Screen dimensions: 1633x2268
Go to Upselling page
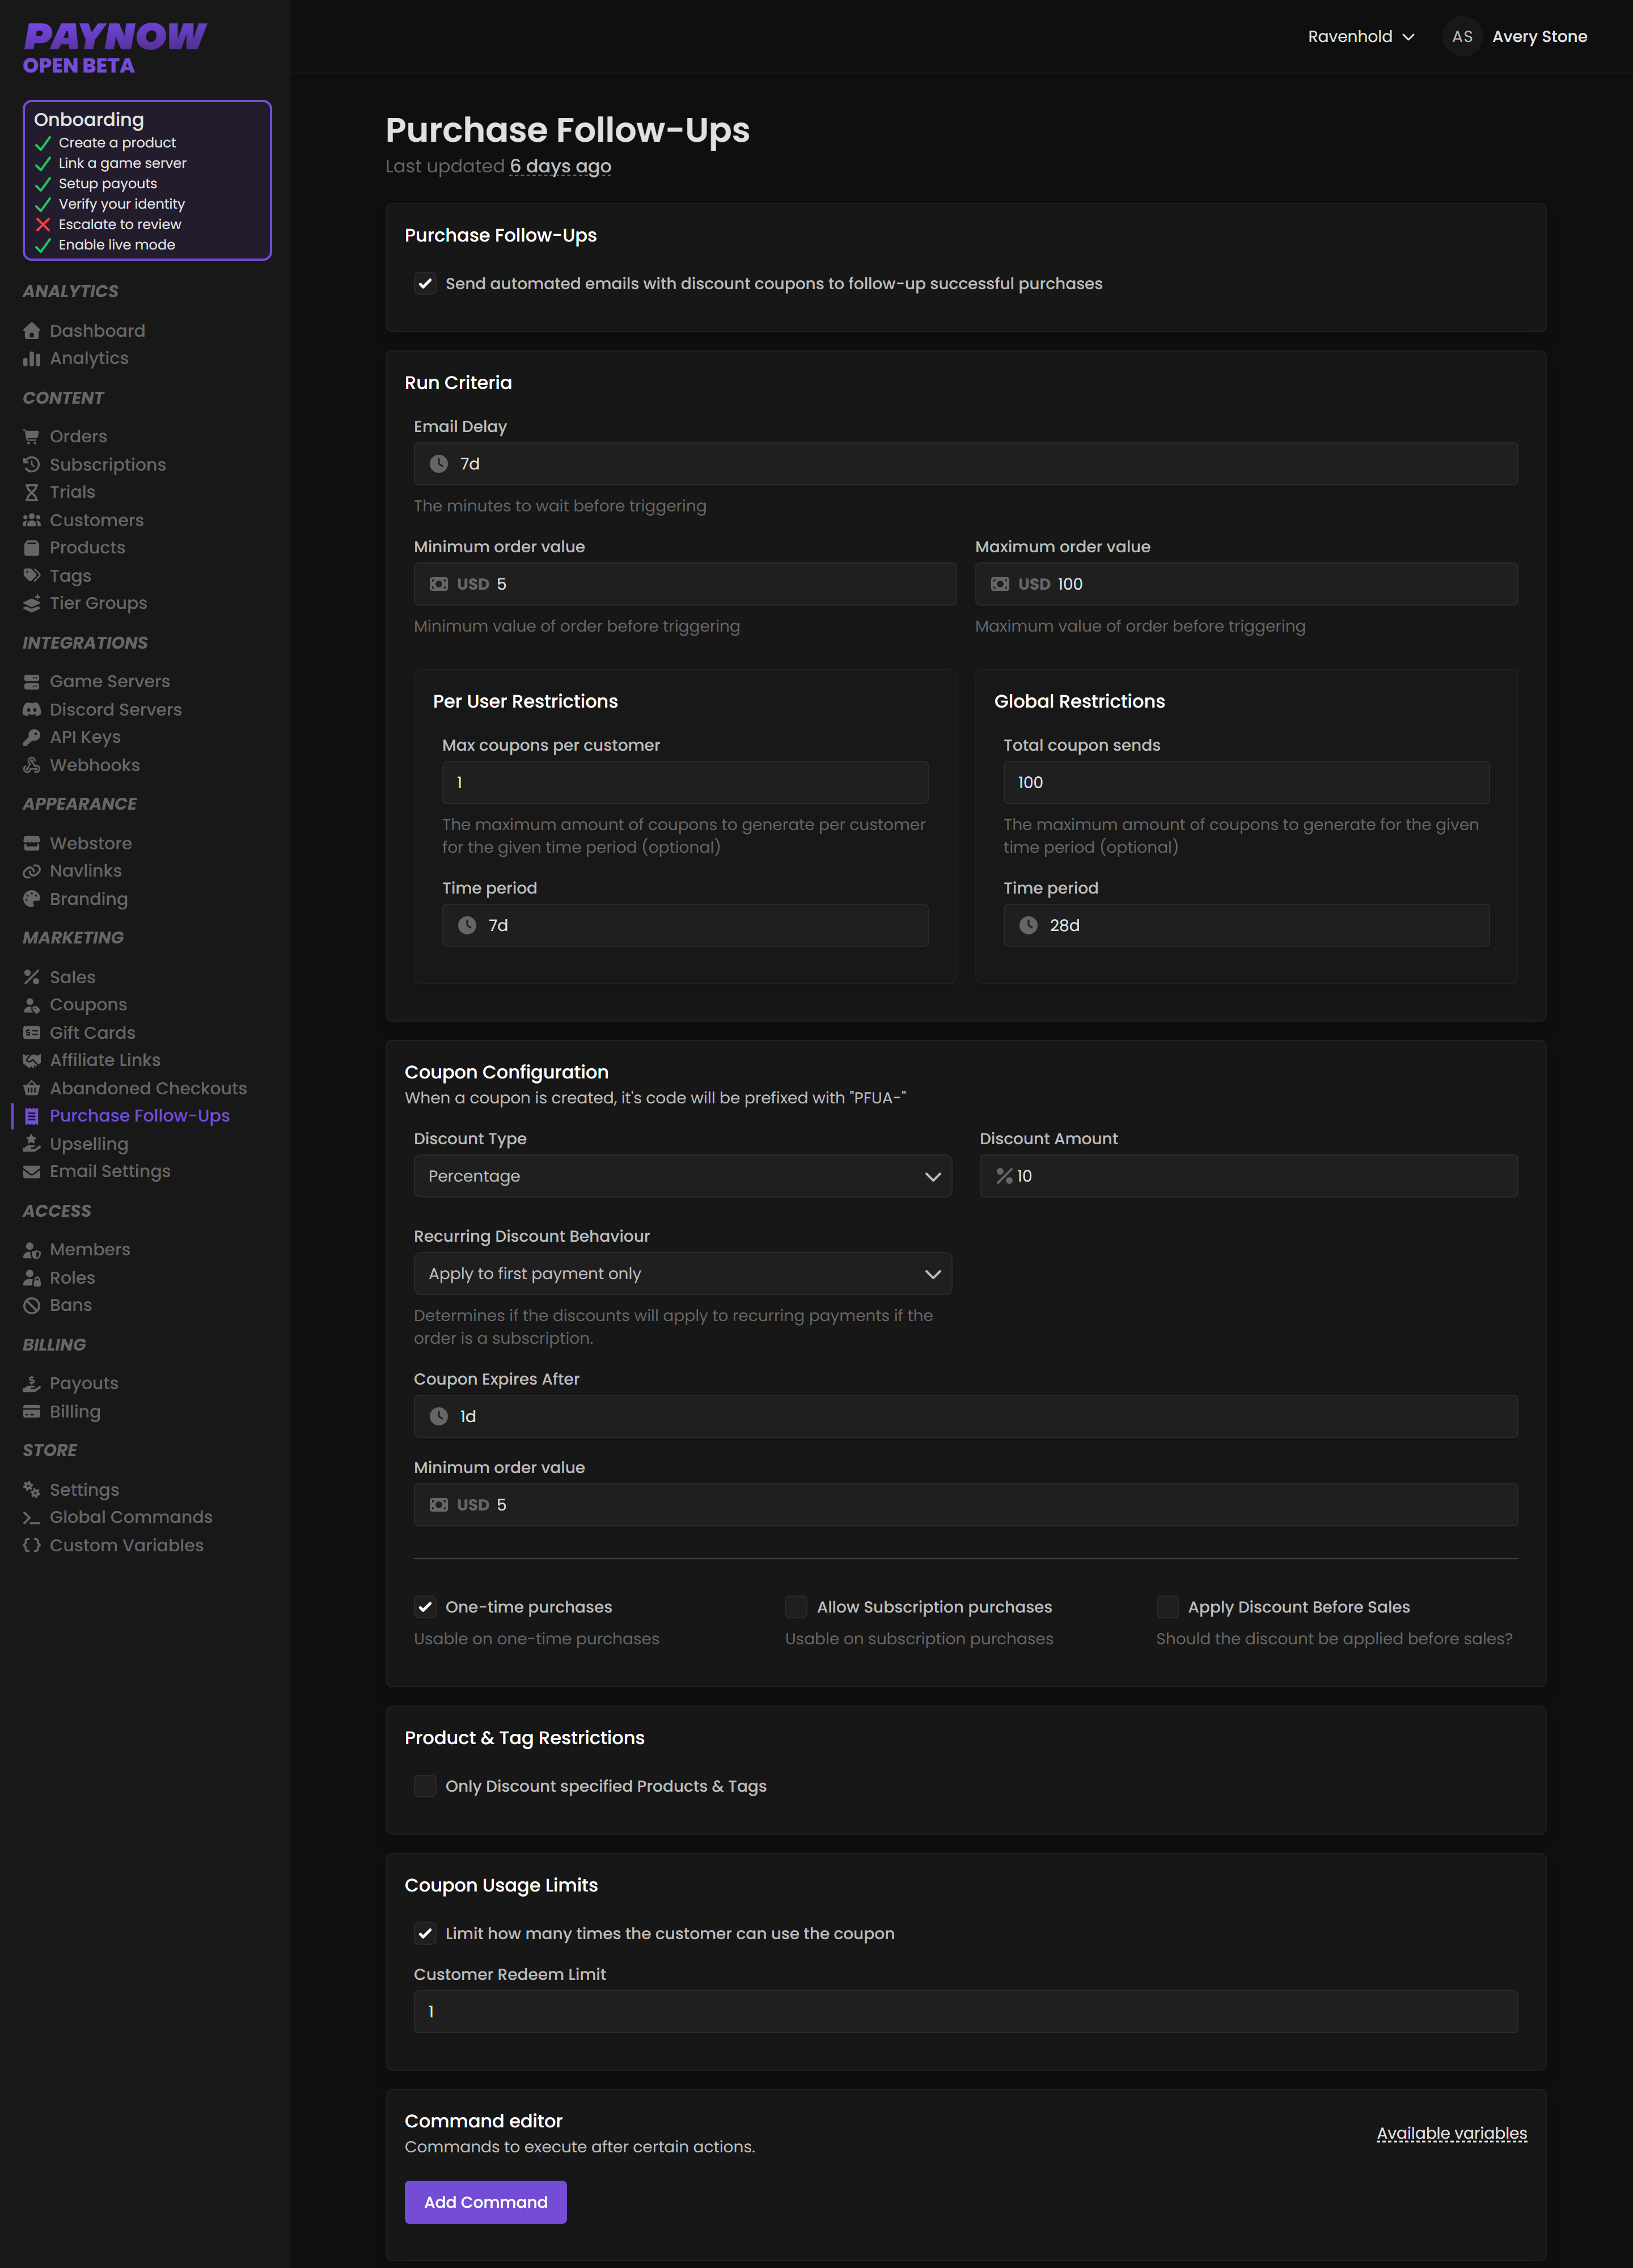click(x=89, y=1144)
